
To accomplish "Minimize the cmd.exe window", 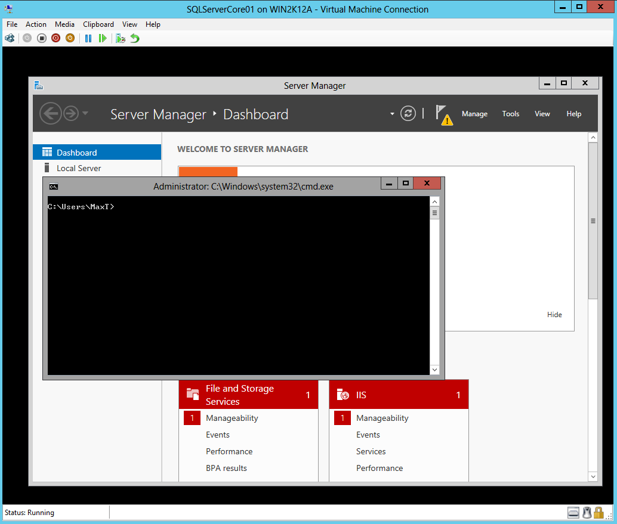I will click(389, 183).
